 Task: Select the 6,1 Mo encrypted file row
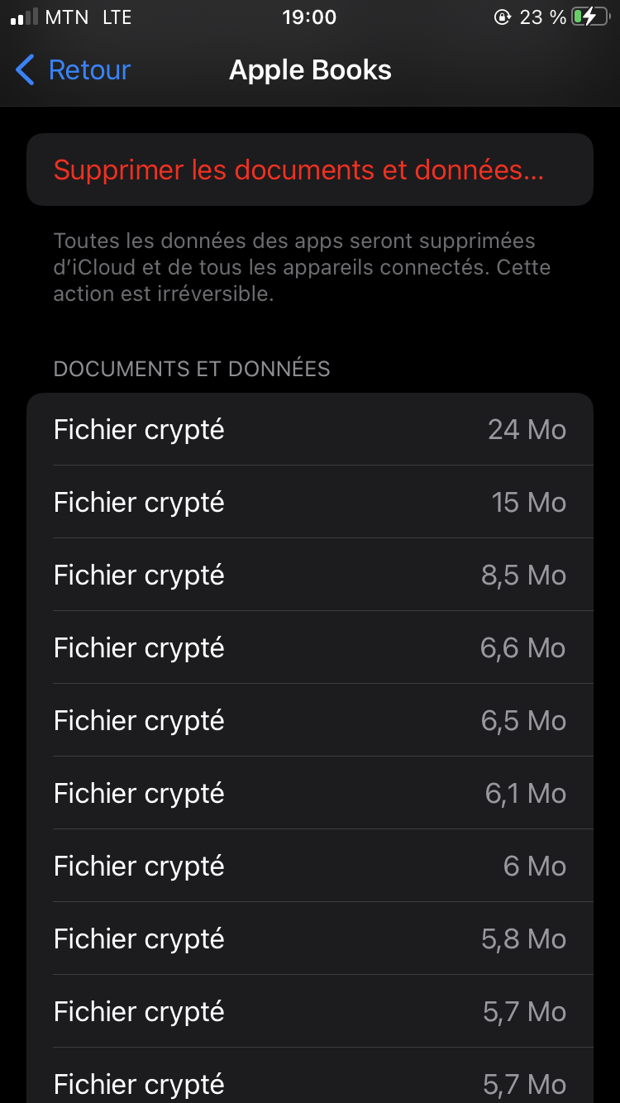coord(310,793)
